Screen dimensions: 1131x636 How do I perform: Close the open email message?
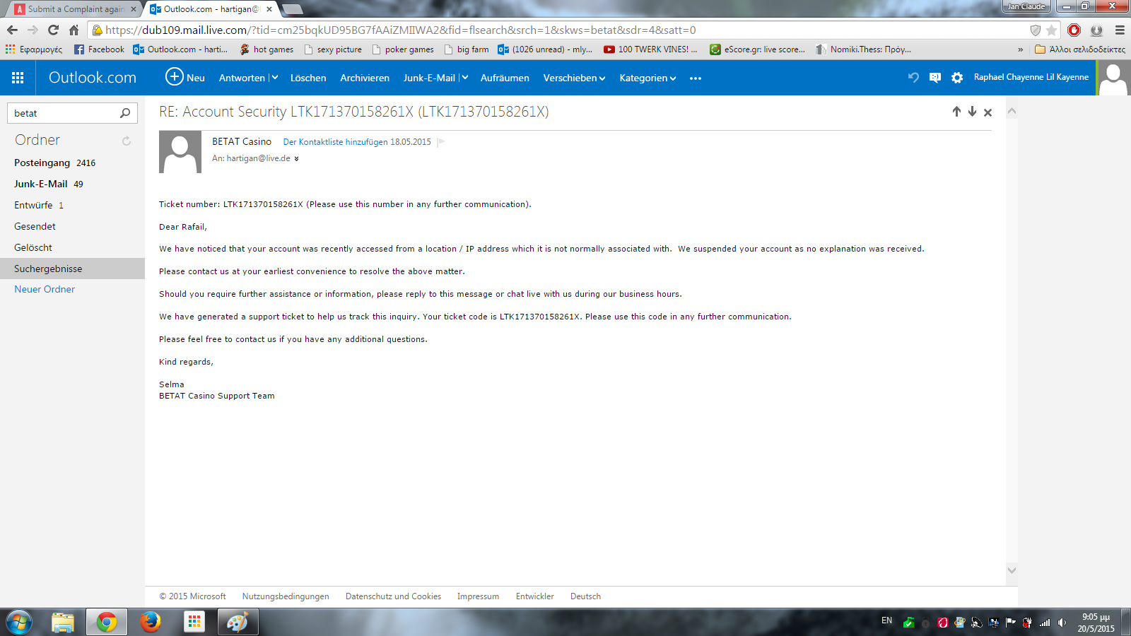coord(988,112)
